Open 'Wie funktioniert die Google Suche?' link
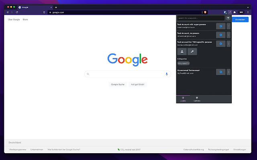Image resolution: width=257 pixels, height=160 pixels. point(64,150)
